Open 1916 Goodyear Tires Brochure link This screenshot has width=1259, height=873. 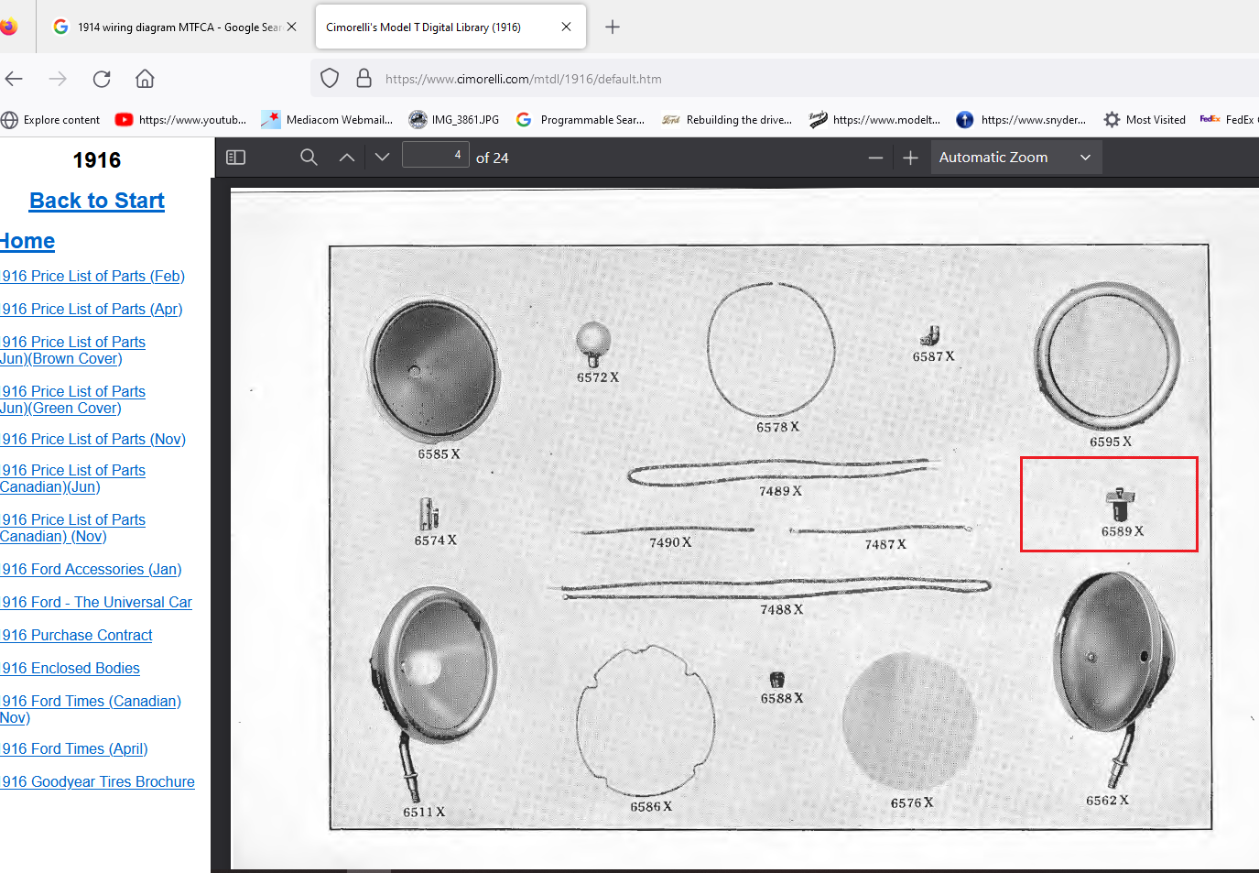(98, 781)
